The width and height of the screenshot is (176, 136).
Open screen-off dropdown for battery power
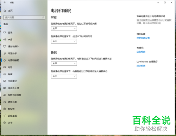[x=64, y=28]
